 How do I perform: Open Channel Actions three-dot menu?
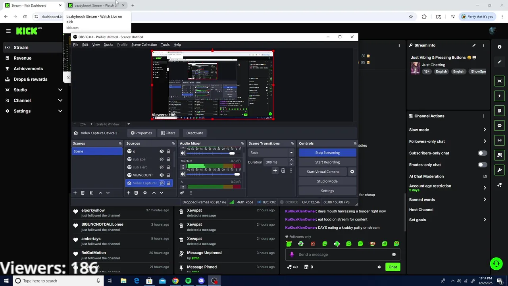click(x=483, y=116)
